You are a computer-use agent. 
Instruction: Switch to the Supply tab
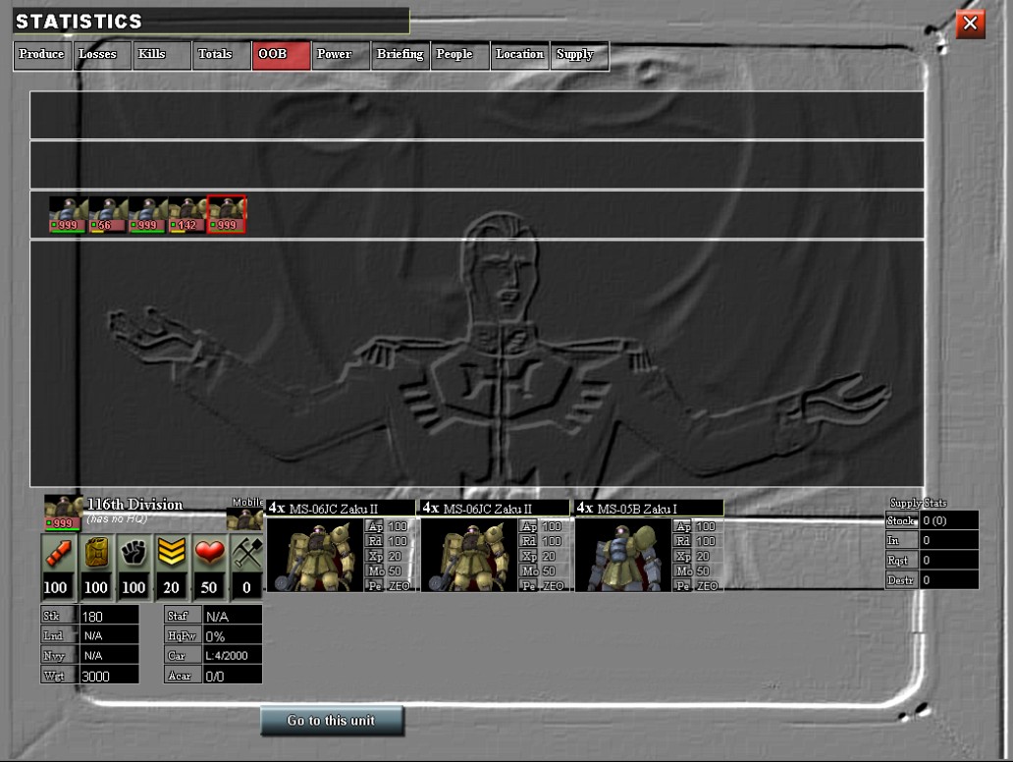coord(579,55)
